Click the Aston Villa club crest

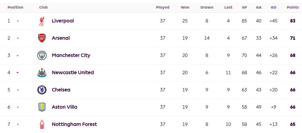[42, 107]
